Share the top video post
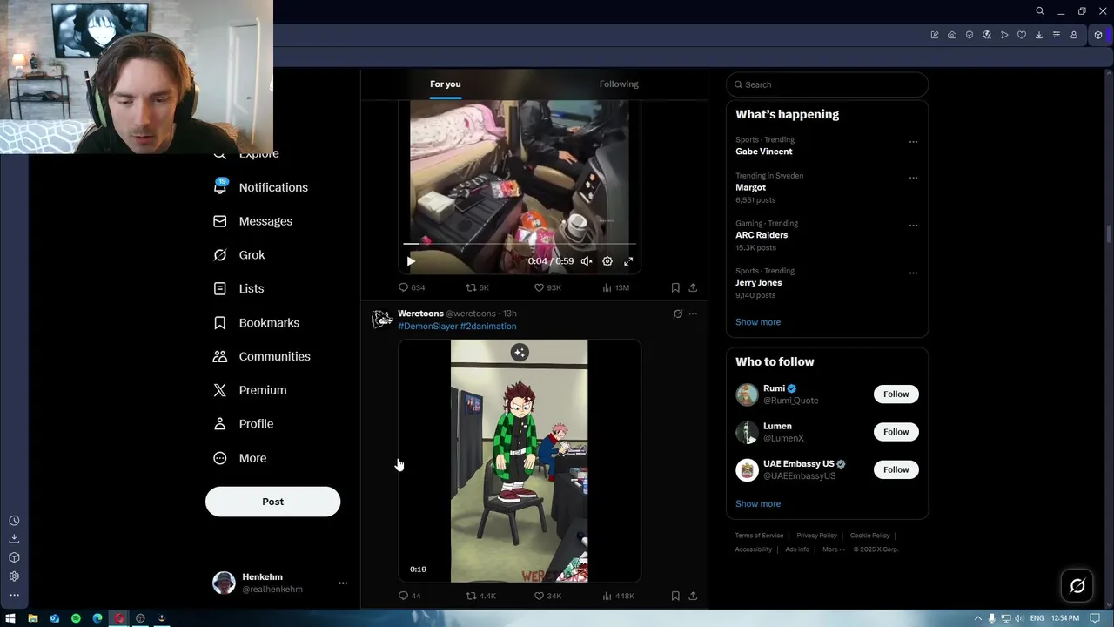1114x627 pixels. [x=693, y=287]
